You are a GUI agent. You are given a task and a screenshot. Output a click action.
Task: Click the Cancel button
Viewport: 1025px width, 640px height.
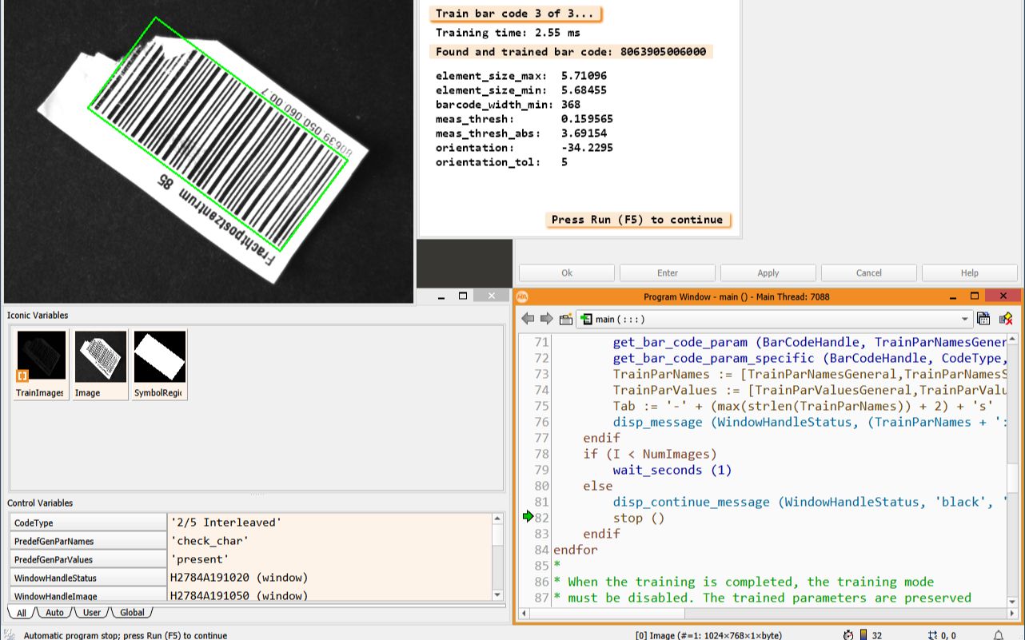point(869,272)
